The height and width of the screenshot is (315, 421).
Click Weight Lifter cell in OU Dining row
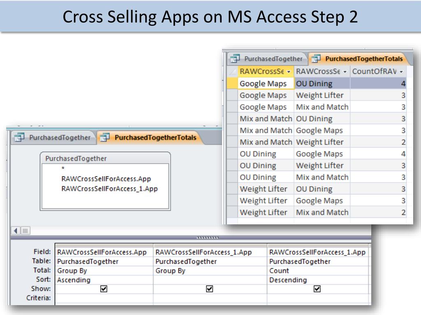pyautogui.click(x=322, y=166)
